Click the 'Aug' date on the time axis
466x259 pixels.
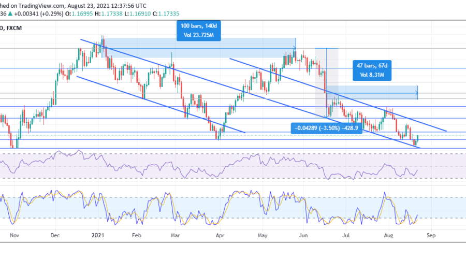pos(388,235)
